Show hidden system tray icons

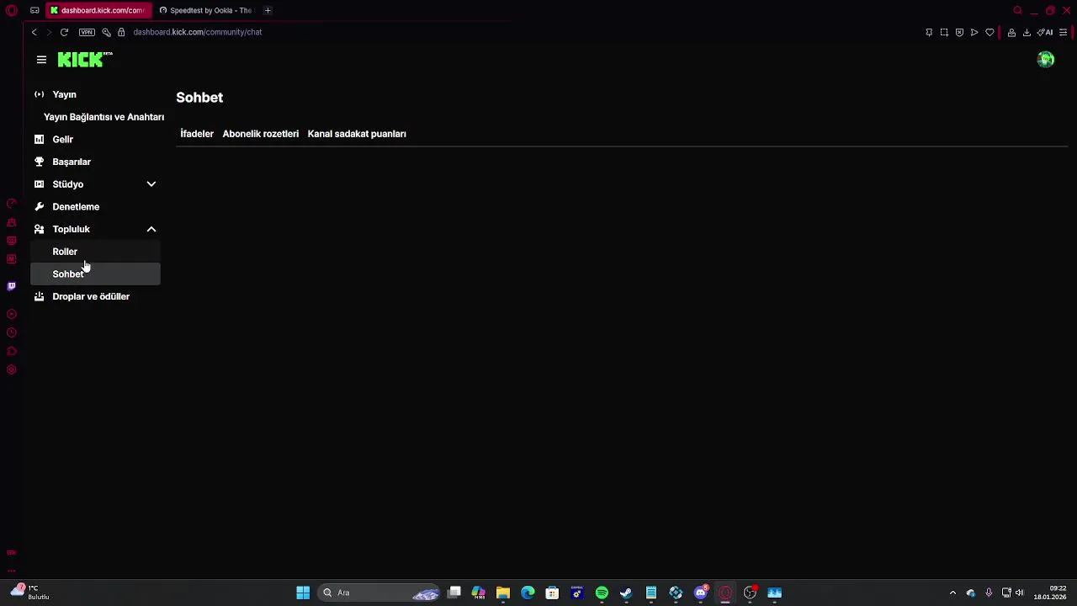(952, 593)
